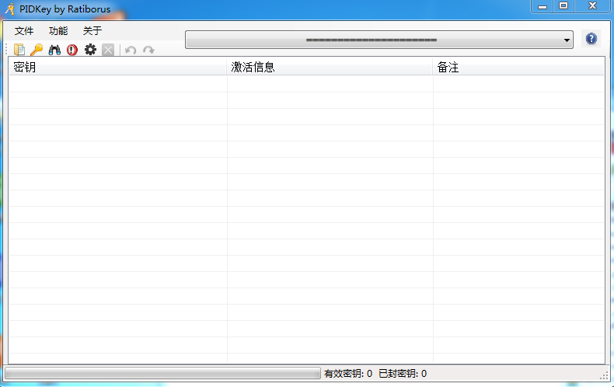Click the red exclamation warning icon
This screenshot has height=387, width=614.
coord(72,50)
